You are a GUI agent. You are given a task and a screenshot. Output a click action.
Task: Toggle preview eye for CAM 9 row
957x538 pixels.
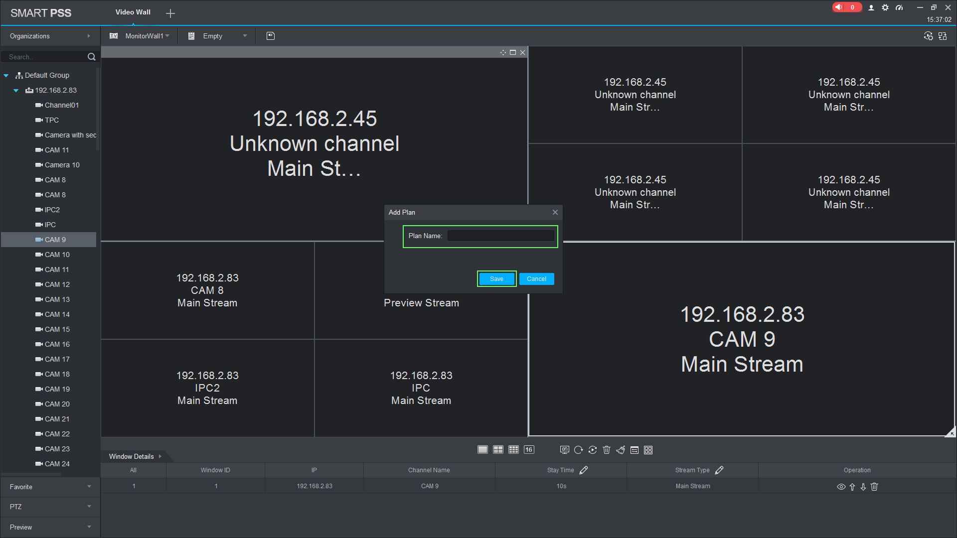coord(841,487)
